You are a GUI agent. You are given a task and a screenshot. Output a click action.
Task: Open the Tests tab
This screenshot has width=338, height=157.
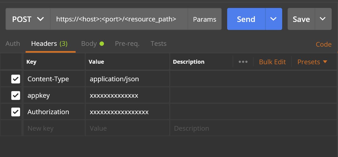click(158, 44)
